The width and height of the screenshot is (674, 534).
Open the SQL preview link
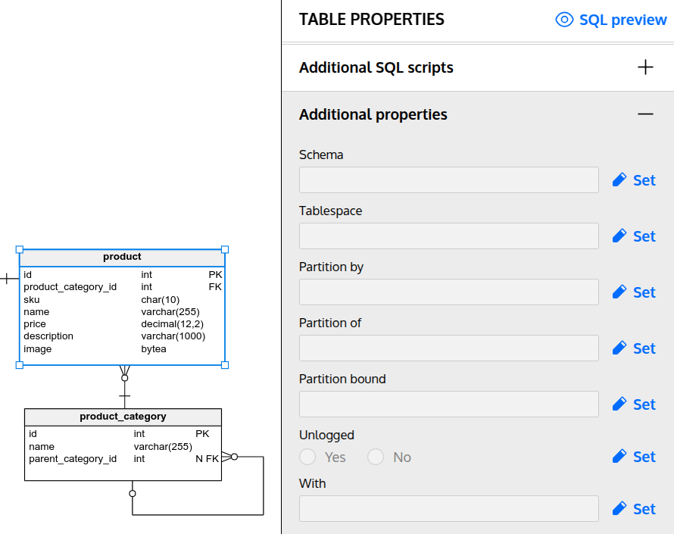623,20
